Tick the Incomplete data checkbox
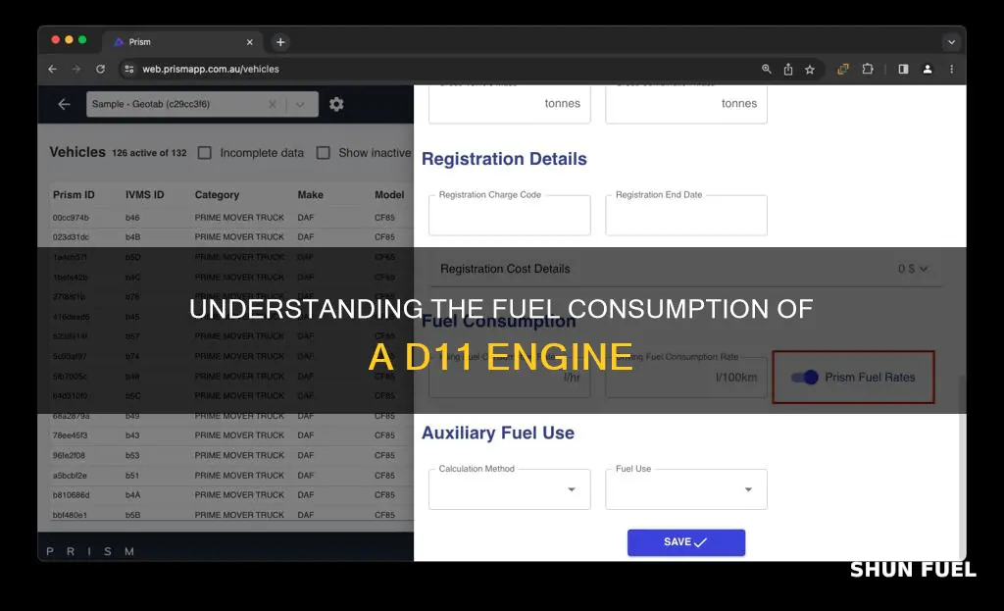This screenshot has height=611, width=1004. point(204,153)
